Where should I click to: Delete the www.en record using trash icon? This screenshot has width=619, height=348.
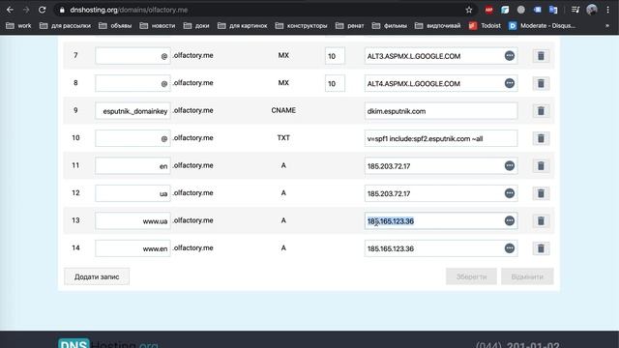[541, 248]
